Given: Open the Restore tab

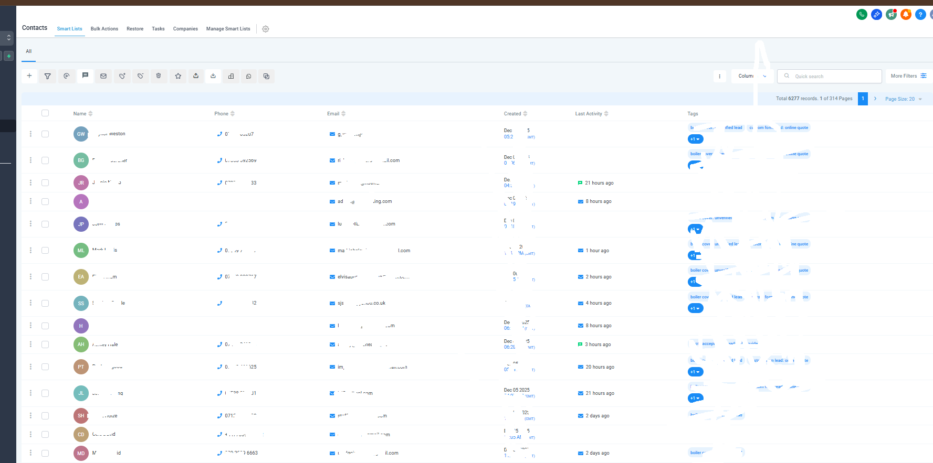Looking at the screenshot, I should [x=135, y=29].
